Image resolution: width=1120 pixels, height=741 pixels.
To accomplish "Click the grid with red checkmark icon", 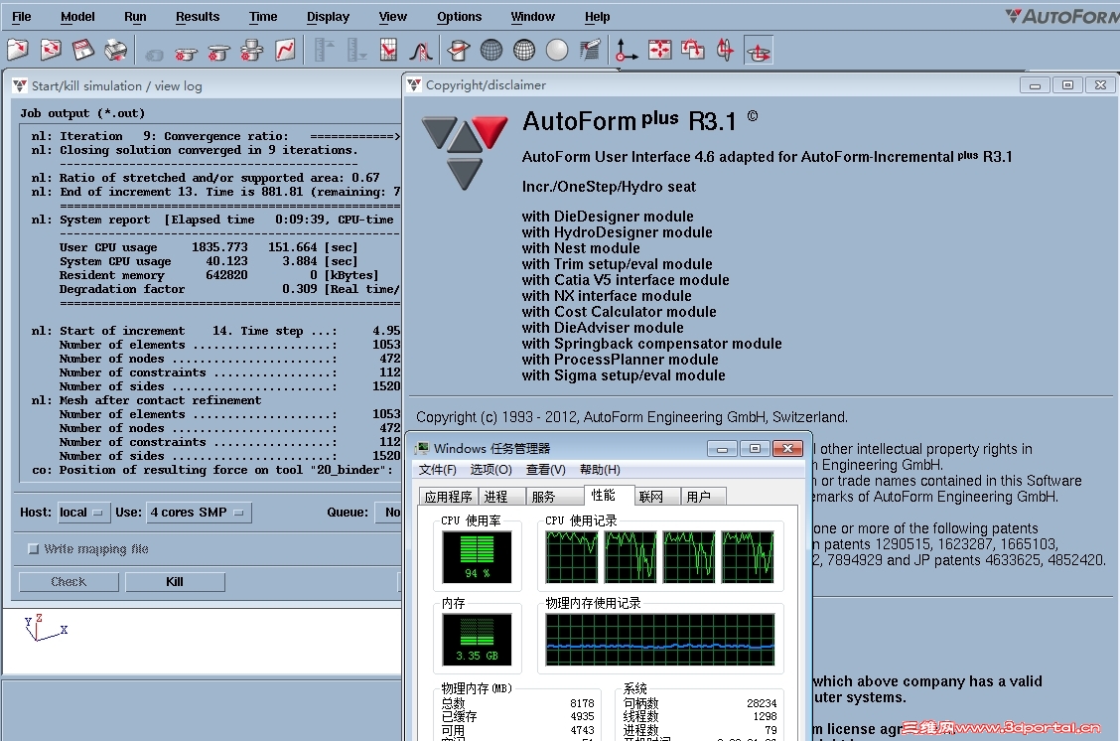I will [388, 50].
